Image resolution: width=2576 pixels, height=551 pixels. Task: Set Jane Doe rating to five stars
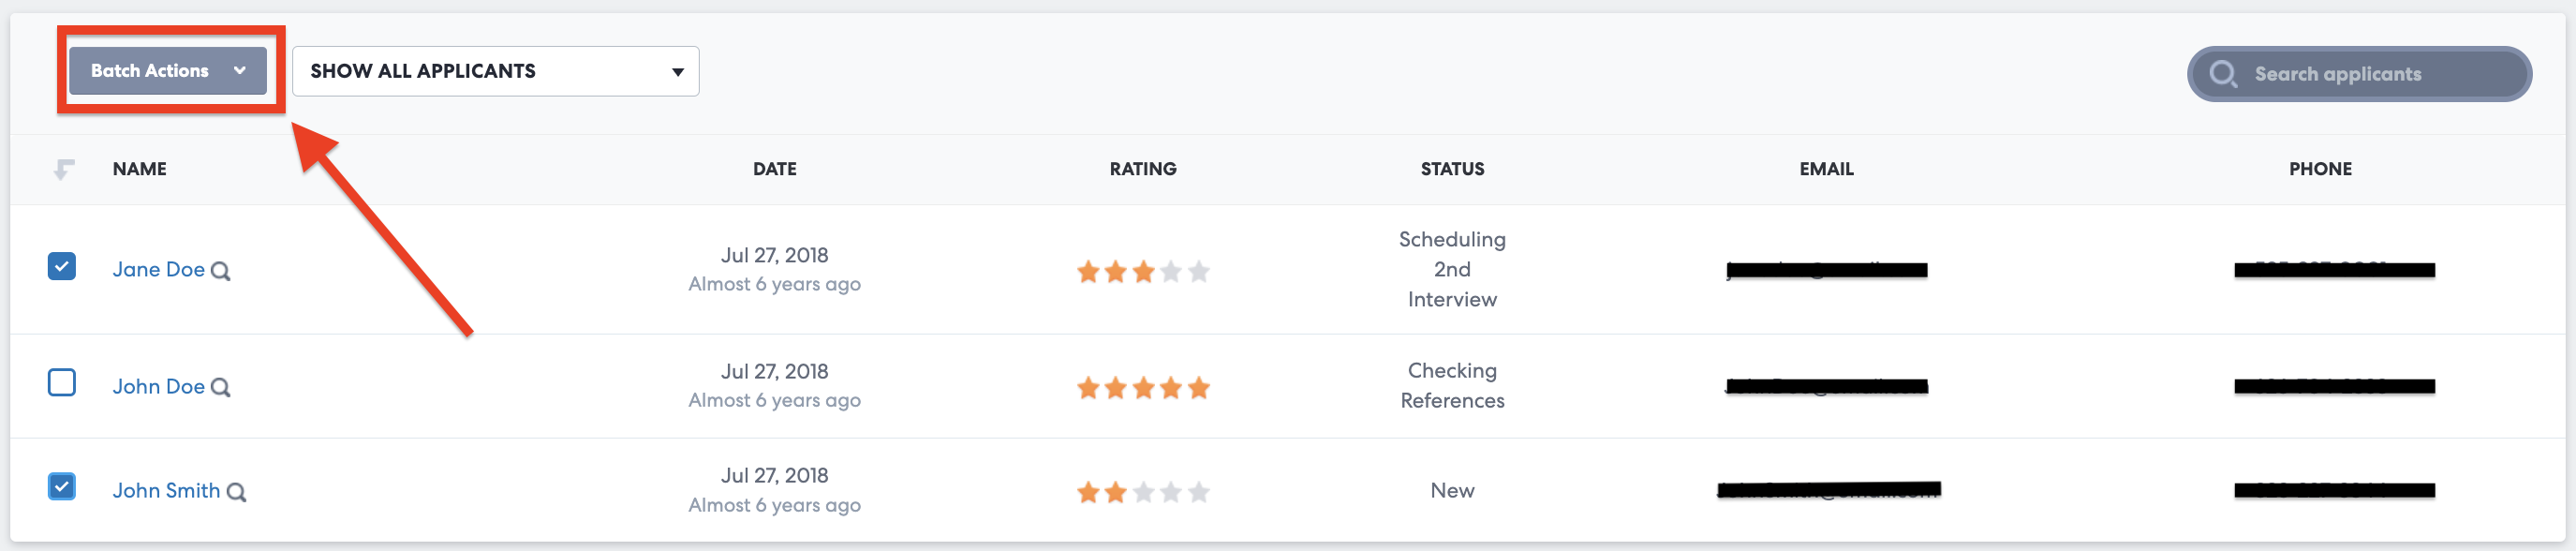(1199, 271)
